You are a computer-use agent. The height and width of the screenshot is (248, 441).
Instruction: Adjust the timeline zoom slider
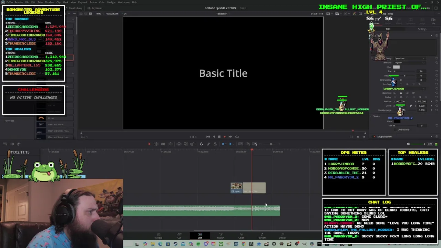(x=271, y=144)
